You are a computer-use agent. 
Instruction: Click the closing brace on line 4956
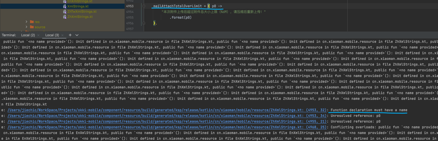coord(154,23)
